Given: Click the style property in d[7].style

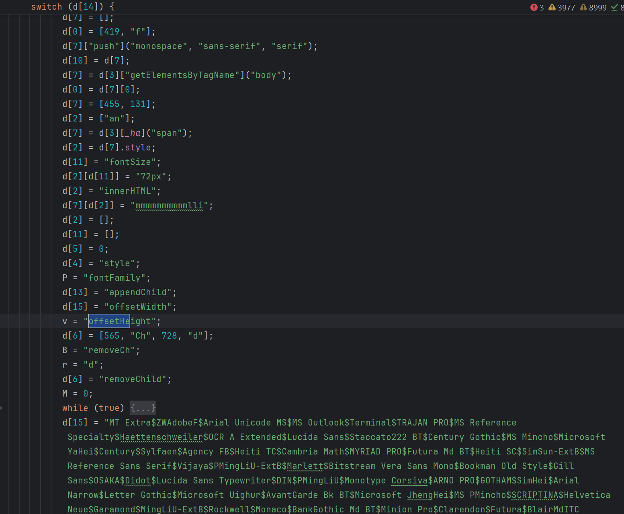Looking at the screenshot, I should 138,148.
